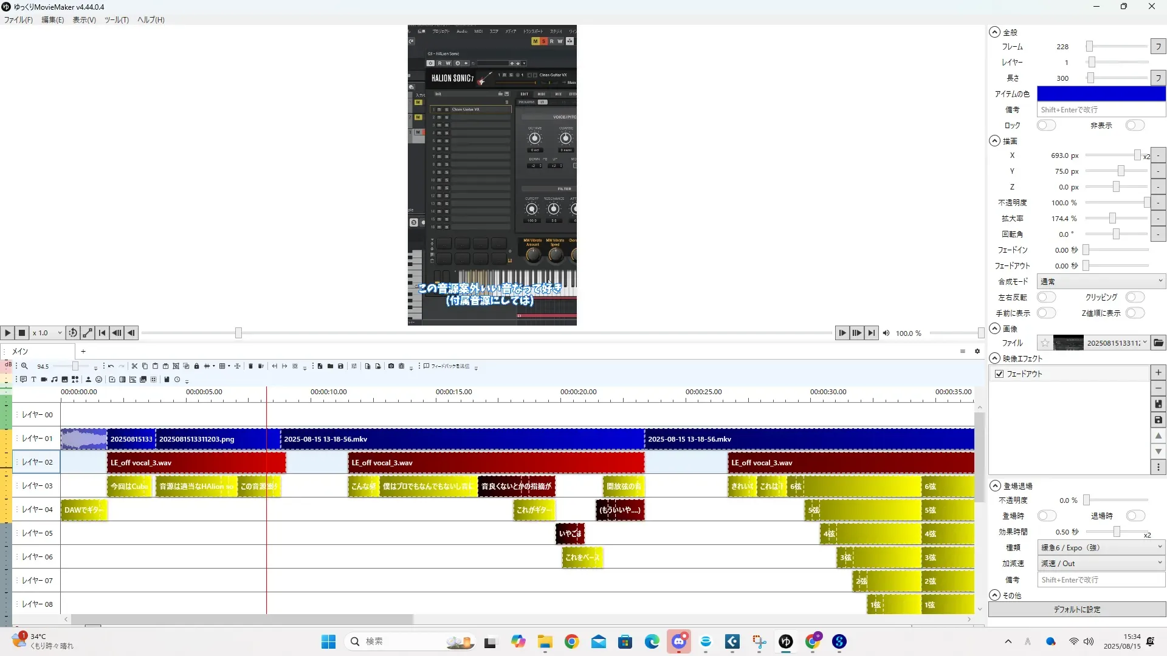This screenshot has width=1167, height=656.
Task: Click the デフォルトに設定 button
Action: 1076,609
